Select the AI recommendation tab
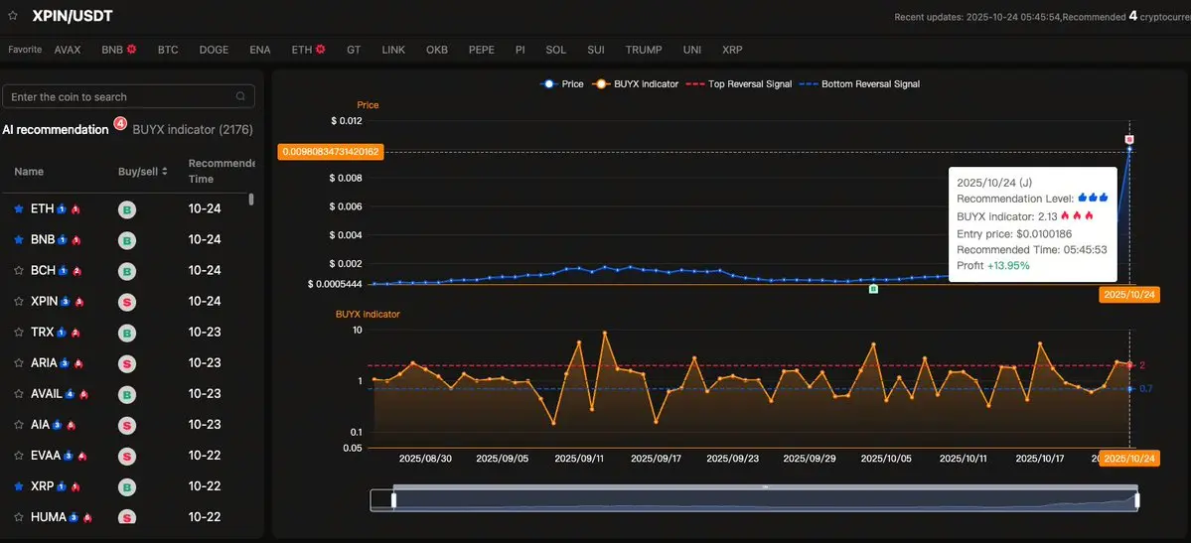Image resolution: width=1191 pixels, height=543 pixels. (56, 130)
